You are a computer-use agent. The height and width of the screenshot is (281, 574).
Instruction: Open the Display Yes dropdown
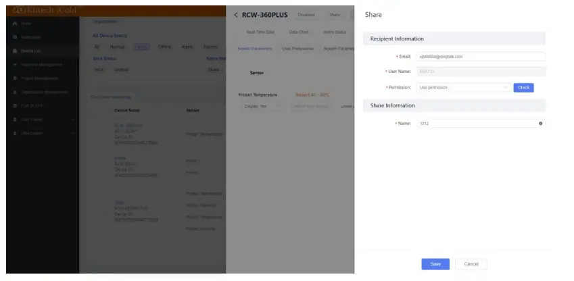pos(264,107)
